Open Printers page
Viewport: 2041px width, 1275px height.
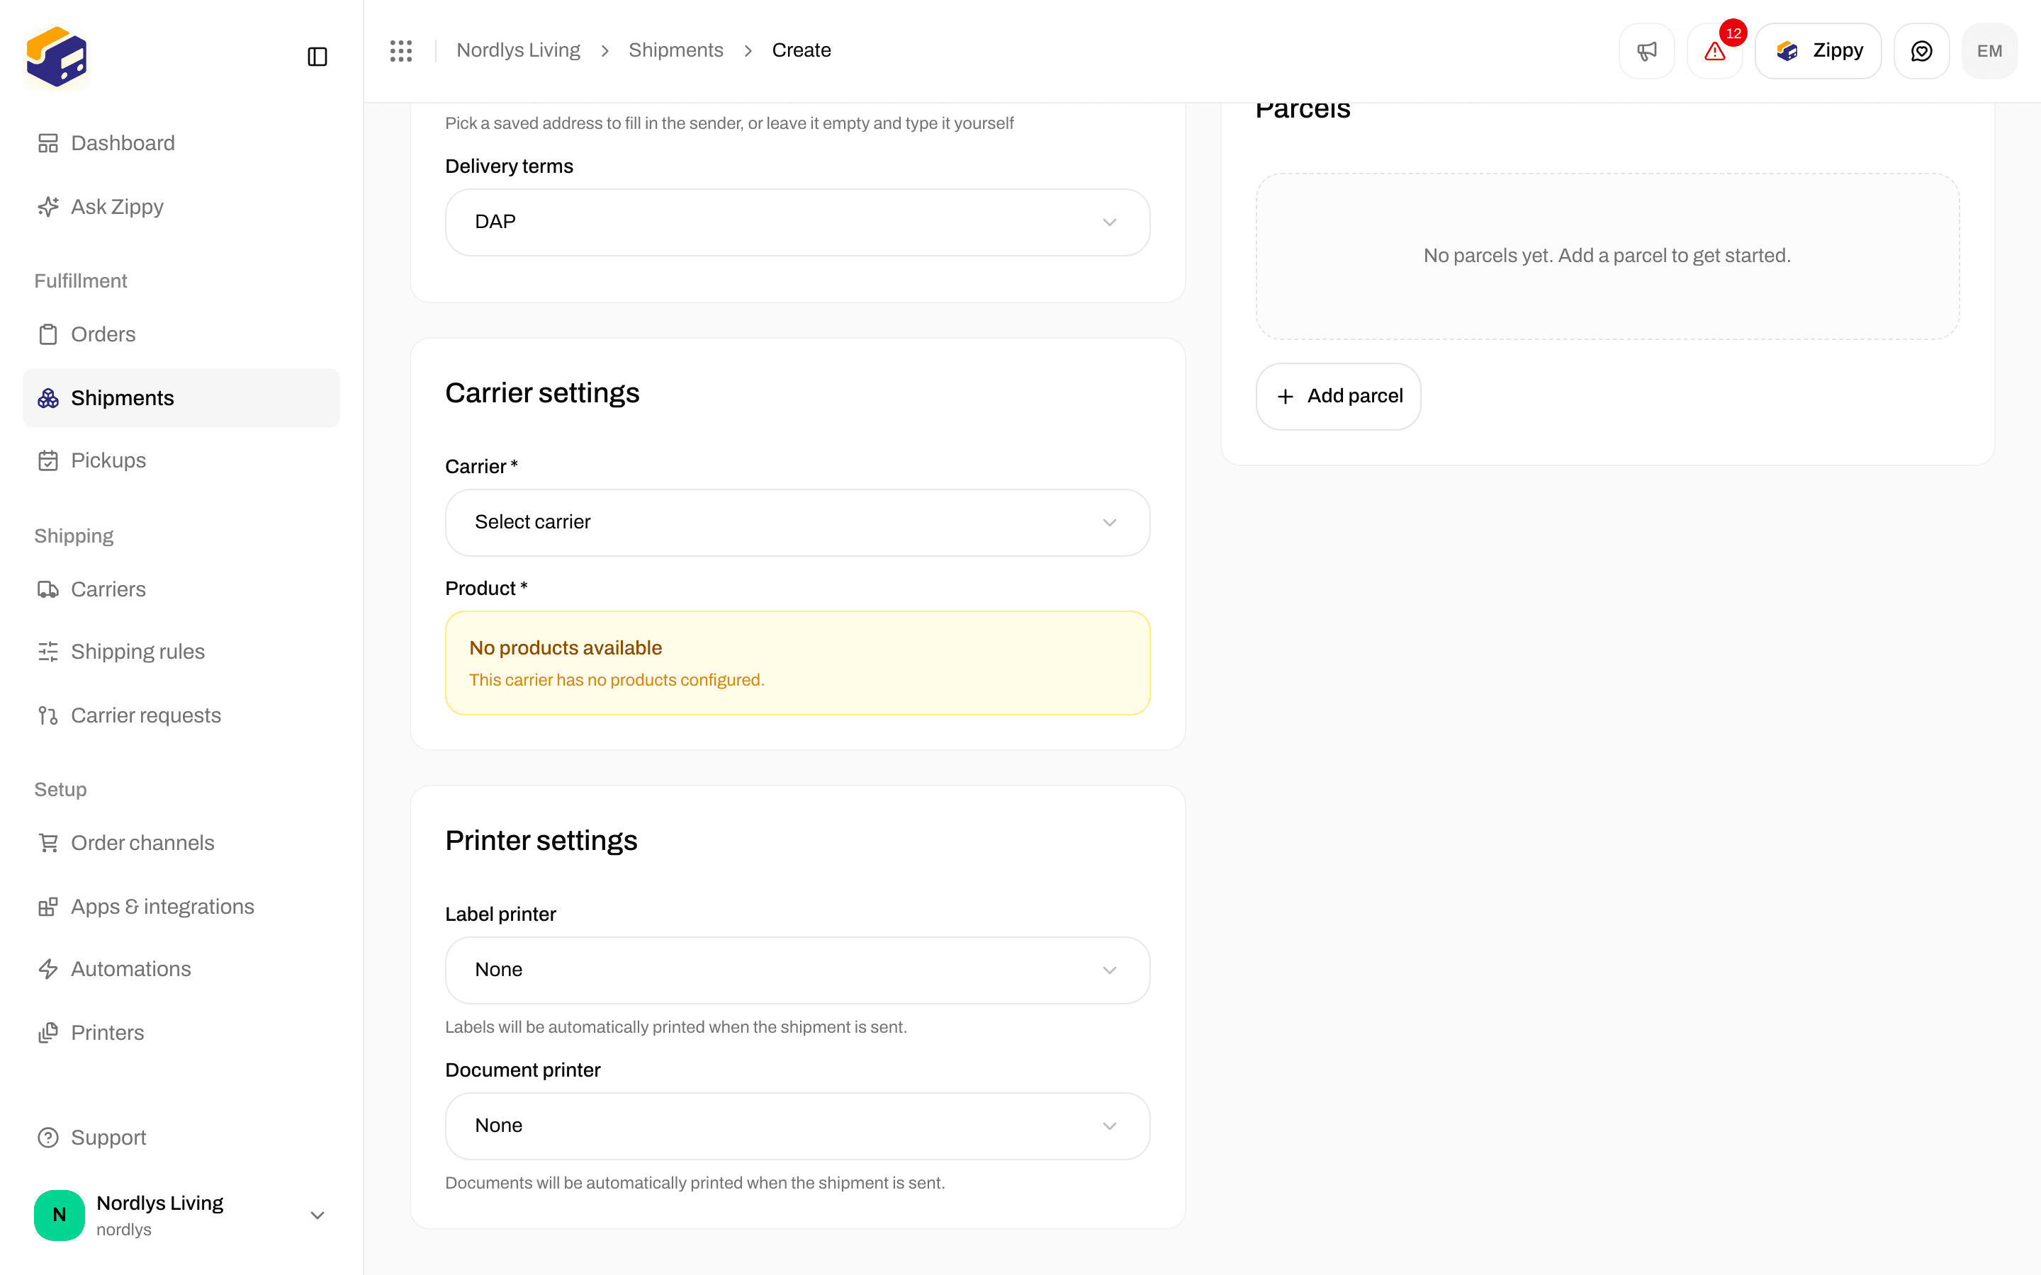[x=181, y=1032]
